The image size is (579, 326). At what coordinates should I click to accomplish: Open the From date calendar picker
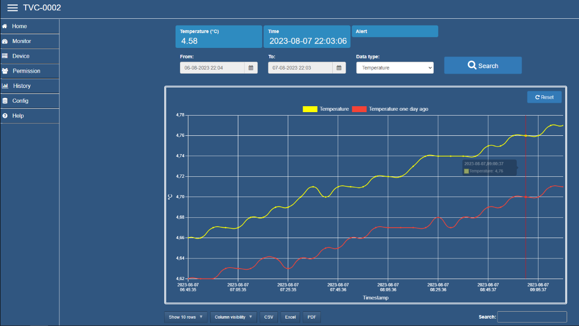[x=251, y=68]
